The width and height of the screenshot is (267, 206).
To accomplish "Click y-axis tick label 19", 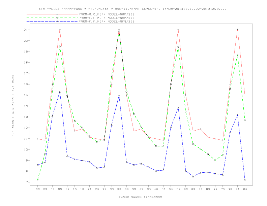I will pos(26,52).
